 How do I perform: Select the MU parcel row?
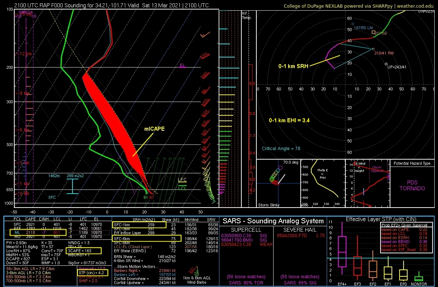(x=58, y=236)
